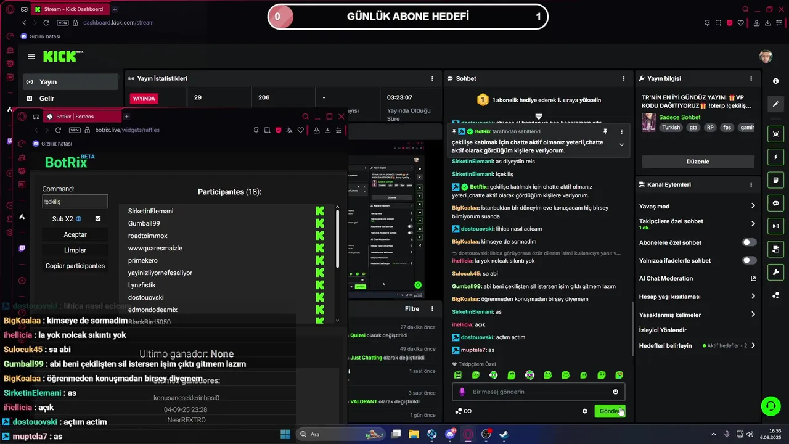Click the pin icon on pinned BotRix message

[x=605, y=131]
